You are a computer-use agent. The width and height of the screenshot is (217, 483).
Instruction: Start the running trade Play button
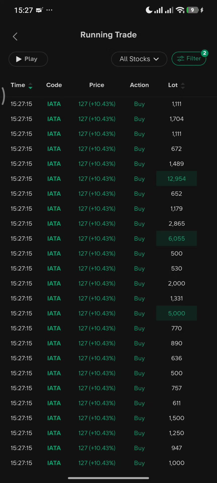[28, 59]
